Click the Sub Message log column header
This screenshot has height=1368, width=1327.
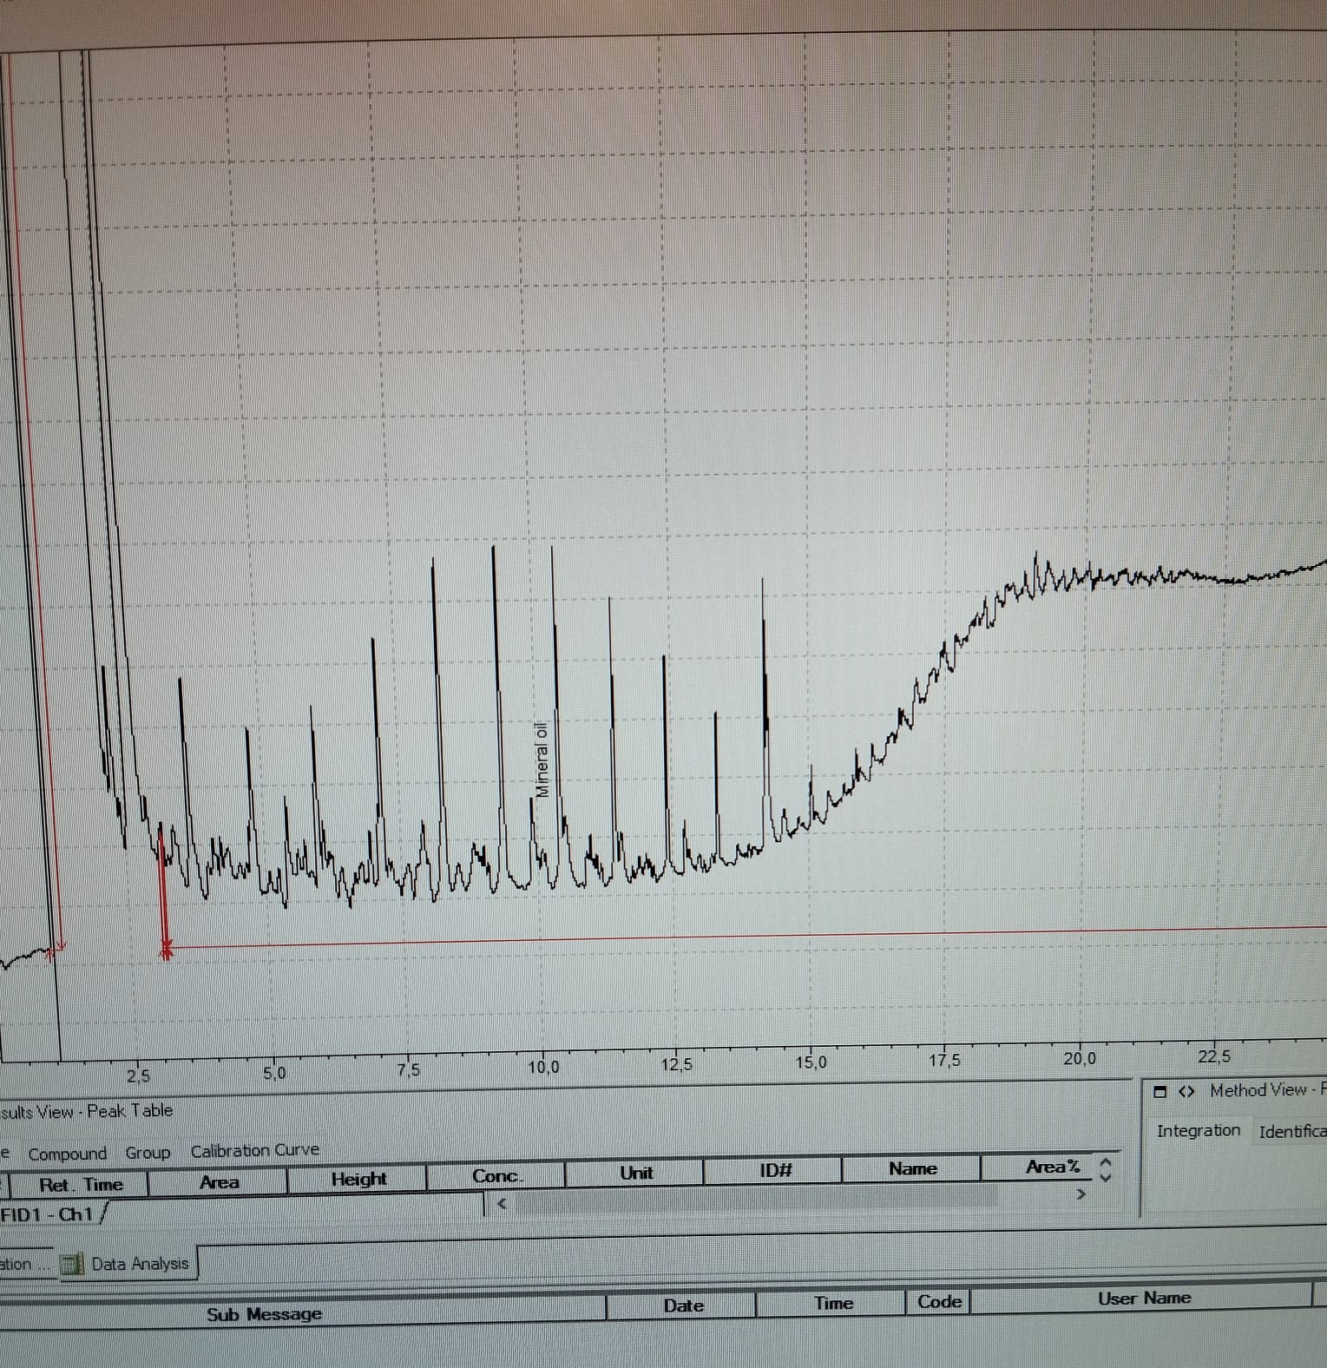tap(264, 1314)
